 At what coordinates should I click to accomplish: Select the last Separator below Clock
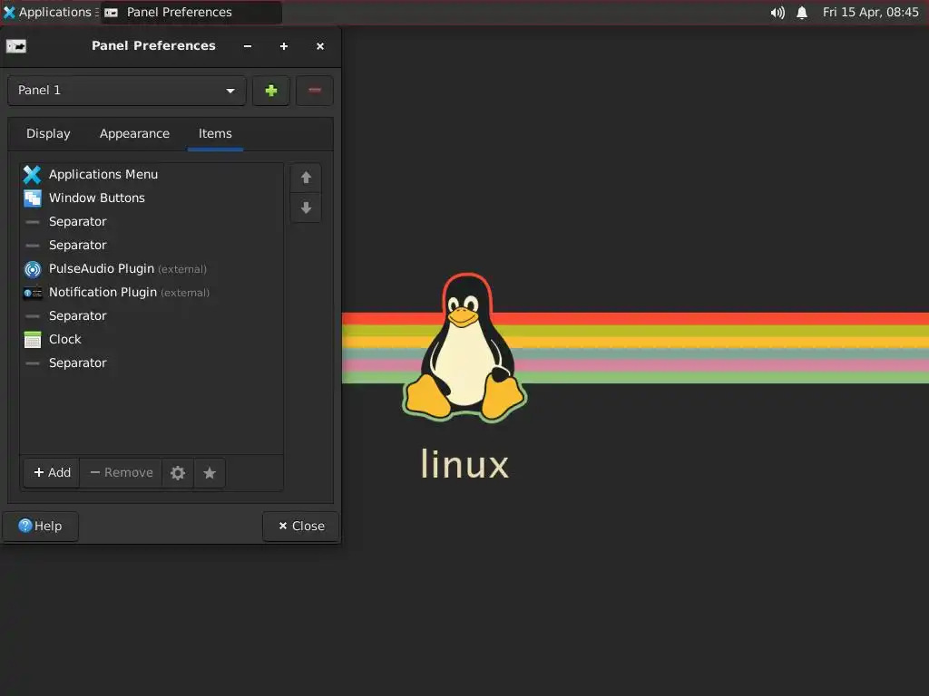click(x=152, y=363)
